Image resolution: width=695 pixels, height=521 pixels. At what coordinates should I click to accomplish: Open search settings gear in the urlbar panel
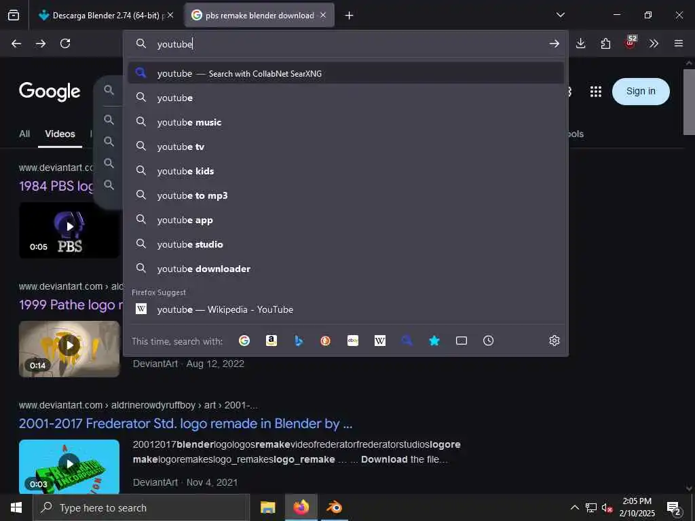point(554,341)
